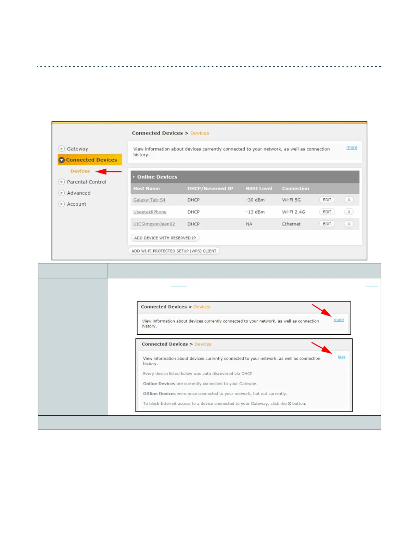419x542 pixels.
Task: Click Add Device With Reserved IP
Action: pos(165,238)
